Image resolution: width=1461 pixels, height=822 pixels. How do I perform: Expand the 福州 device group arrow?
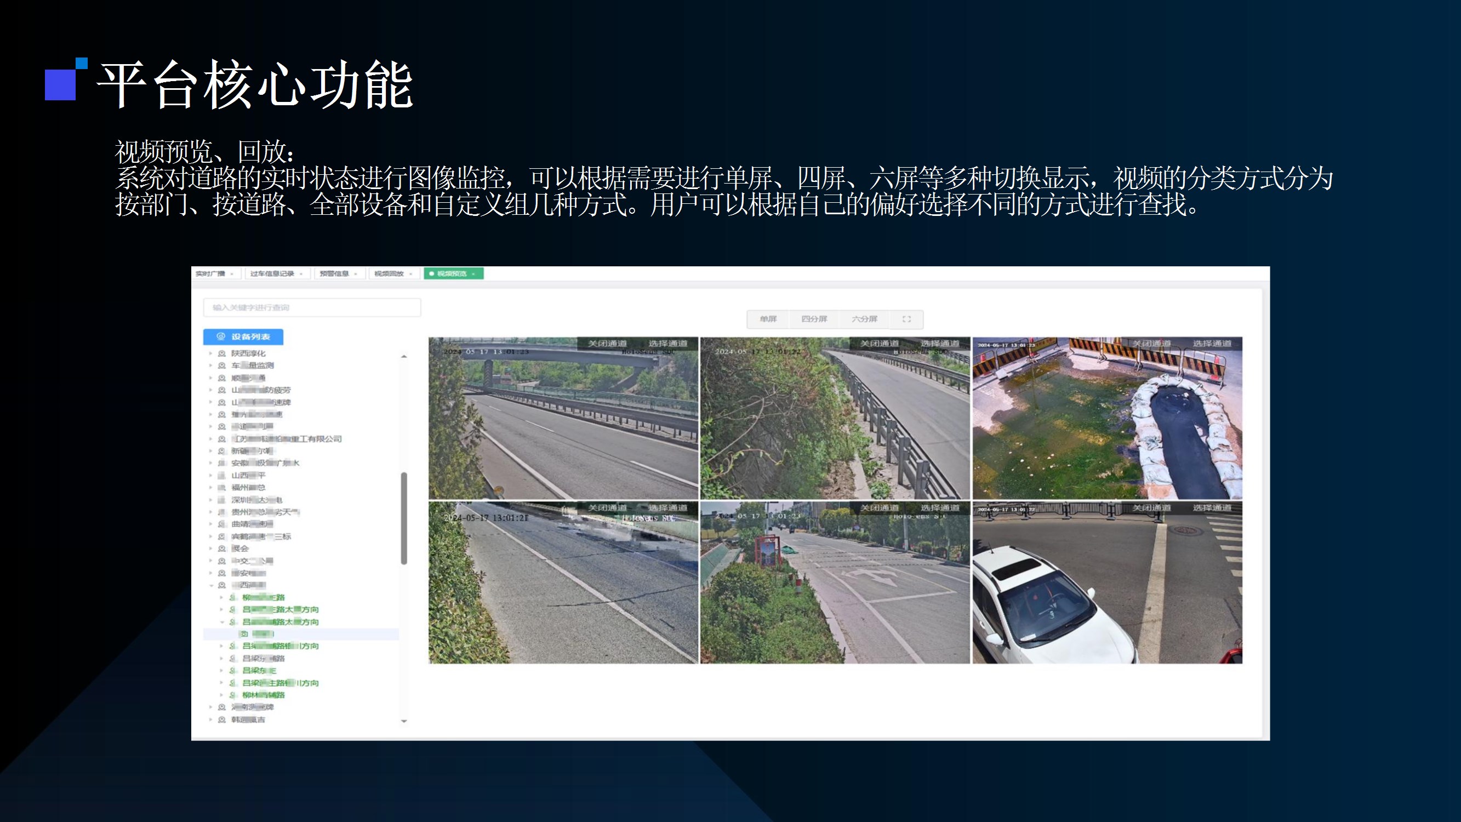211,487
